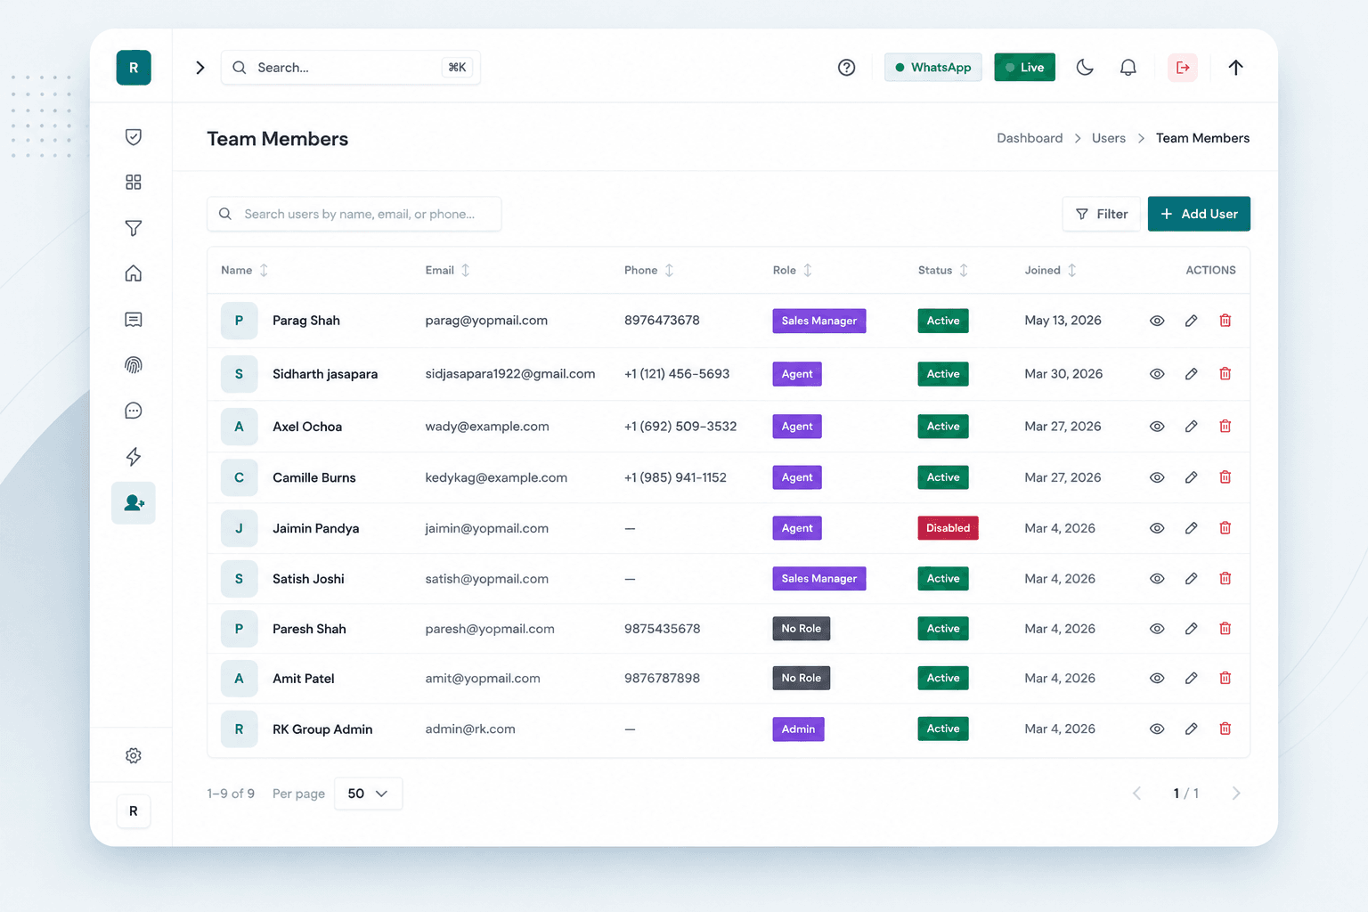Select the add-user icon in sidebar
Image resolution: width=1368 pixels, height=912 pixels.
tap(134, 503)
